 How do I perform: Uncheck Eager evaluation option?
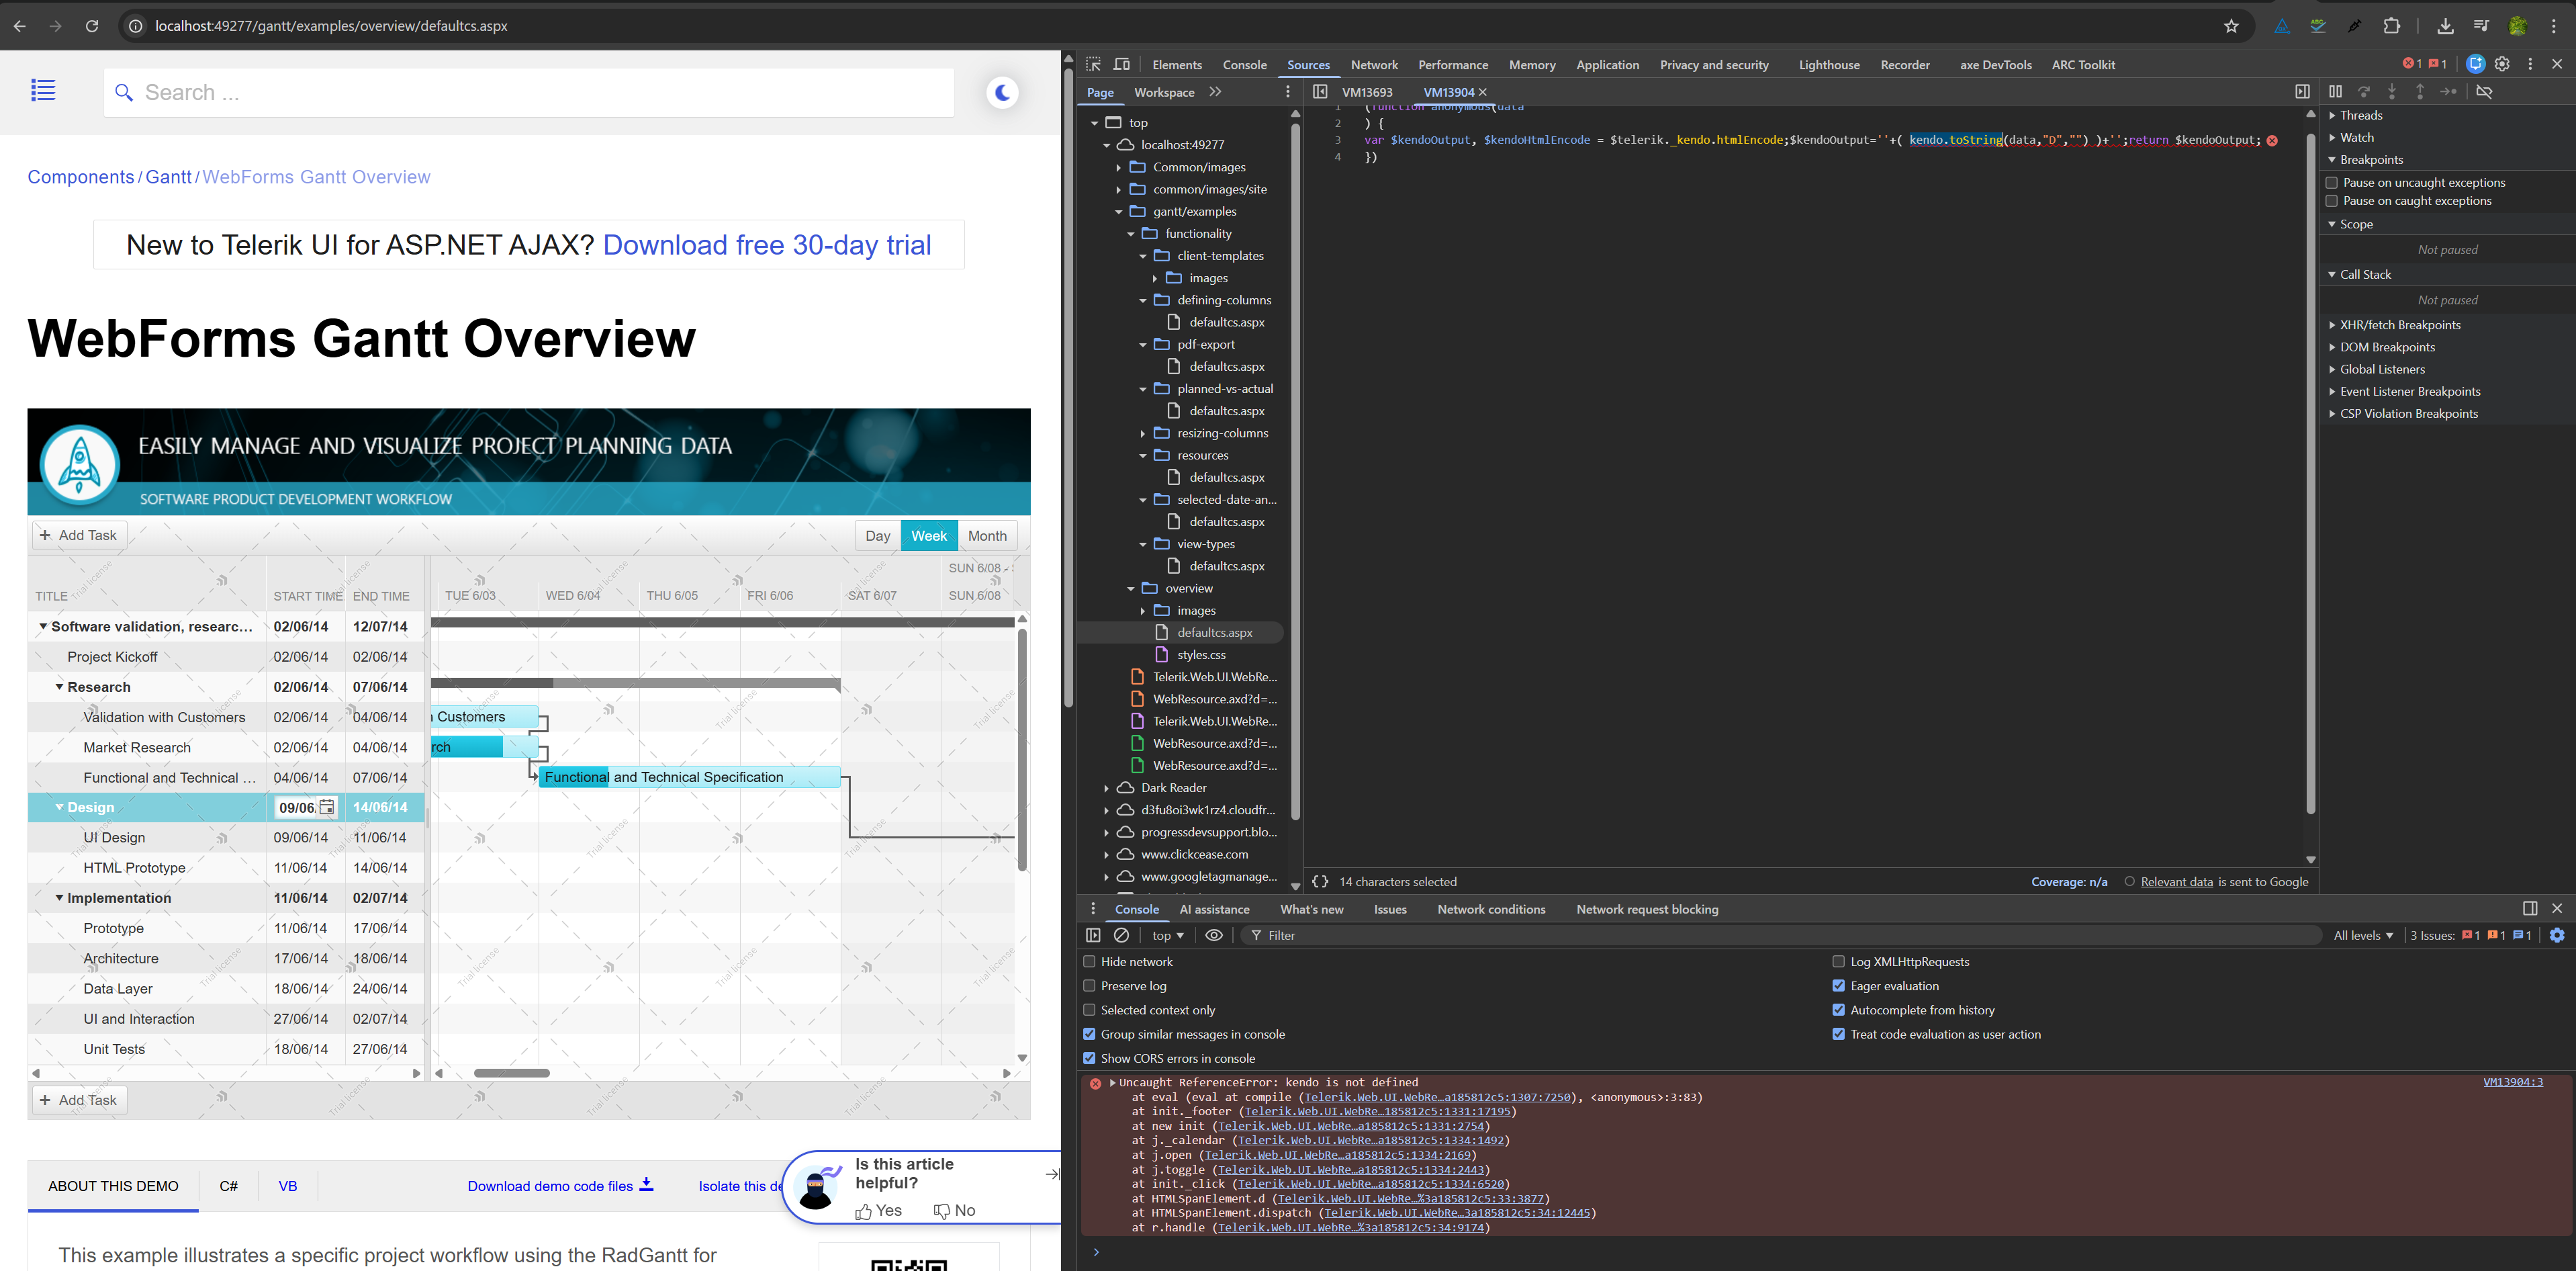pos(1838,985)
